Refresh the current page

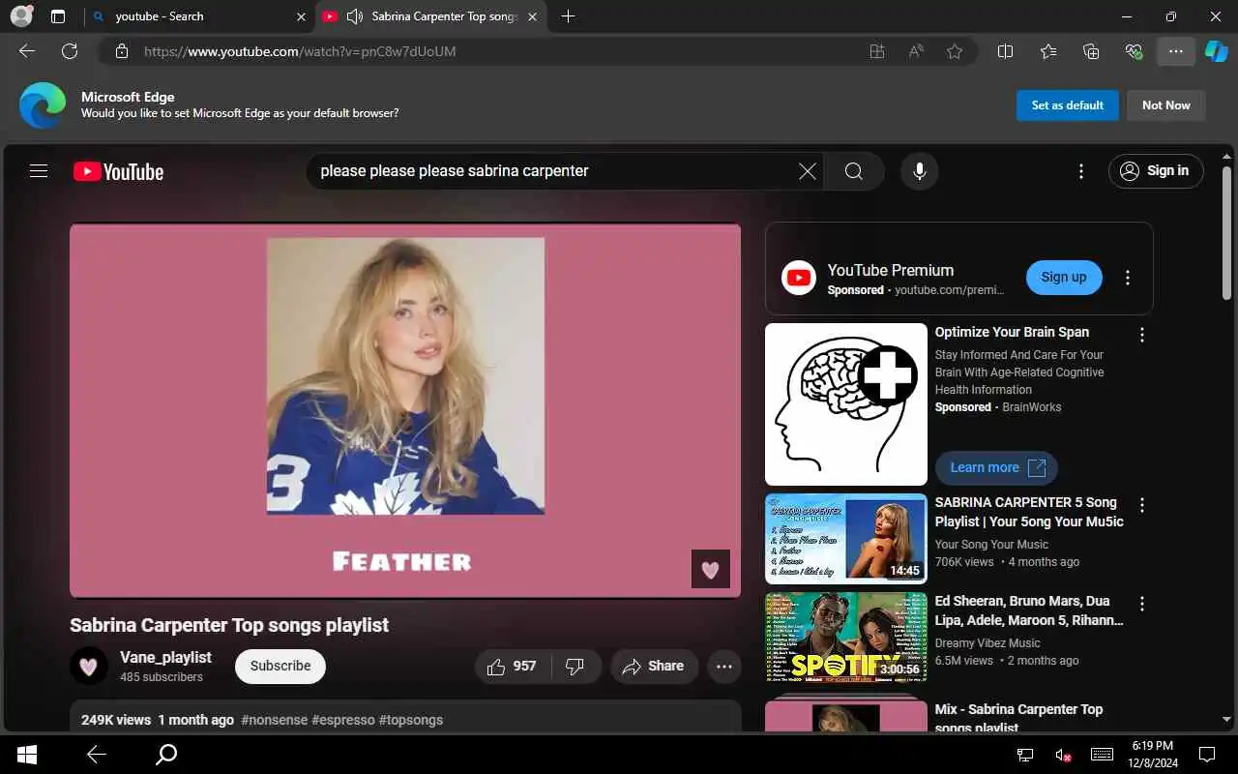(x=70, y=51)
